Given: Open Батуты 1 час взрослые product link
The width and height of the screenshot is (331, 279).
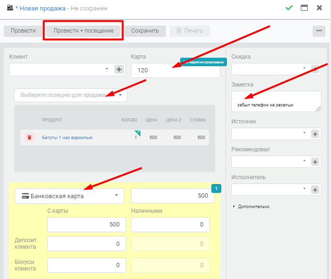Looking at the screenshot, I should [x=67, y=138].
